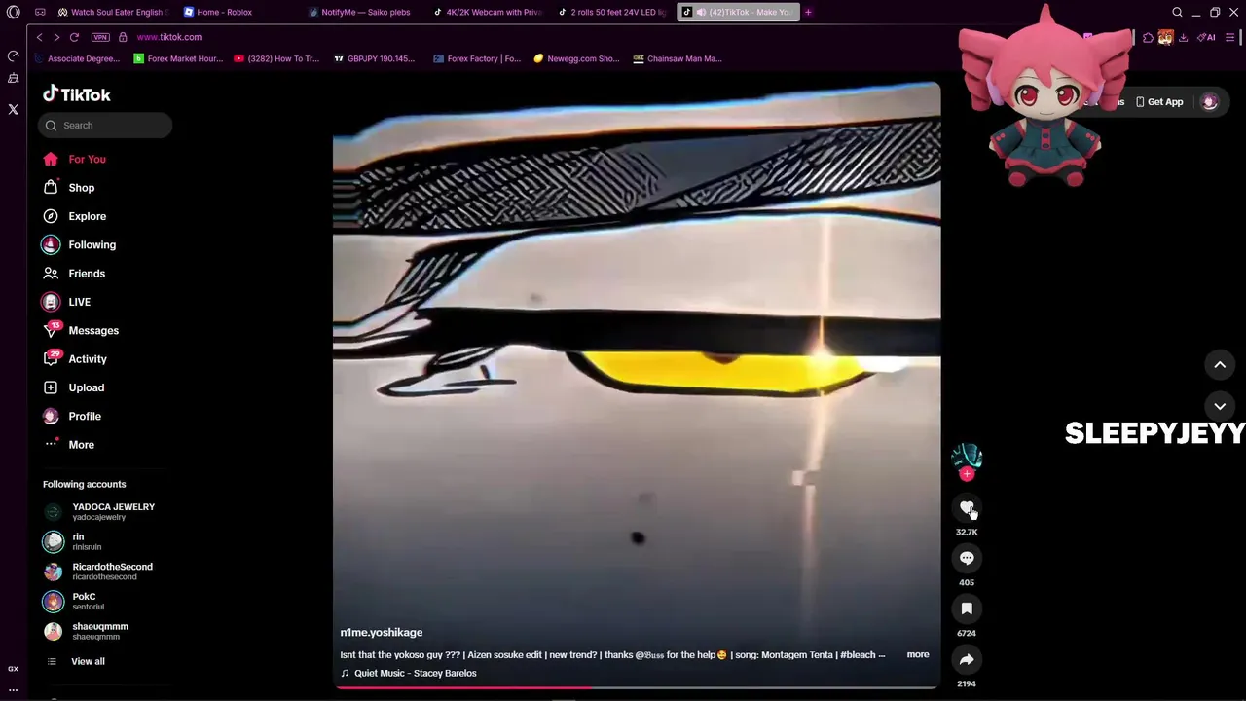Share the video via arrow icon
Screen dimensions: 1246x701
click(967, 659)
